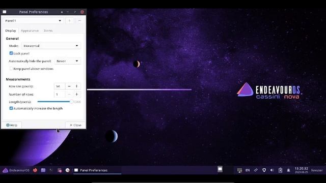The image size is (326, 183).
Task: Switch to the Items tab
Action: pyautogui.click(x=48, y=30)
